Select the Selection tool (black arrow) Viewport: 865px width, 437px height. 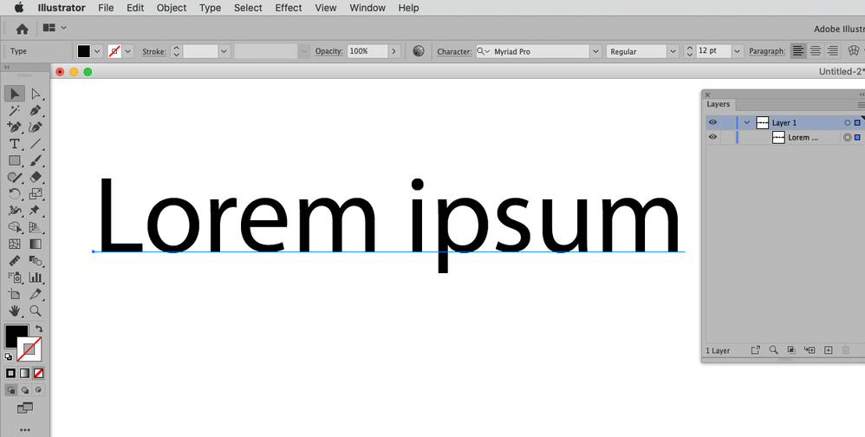click(x=15, y=94)
